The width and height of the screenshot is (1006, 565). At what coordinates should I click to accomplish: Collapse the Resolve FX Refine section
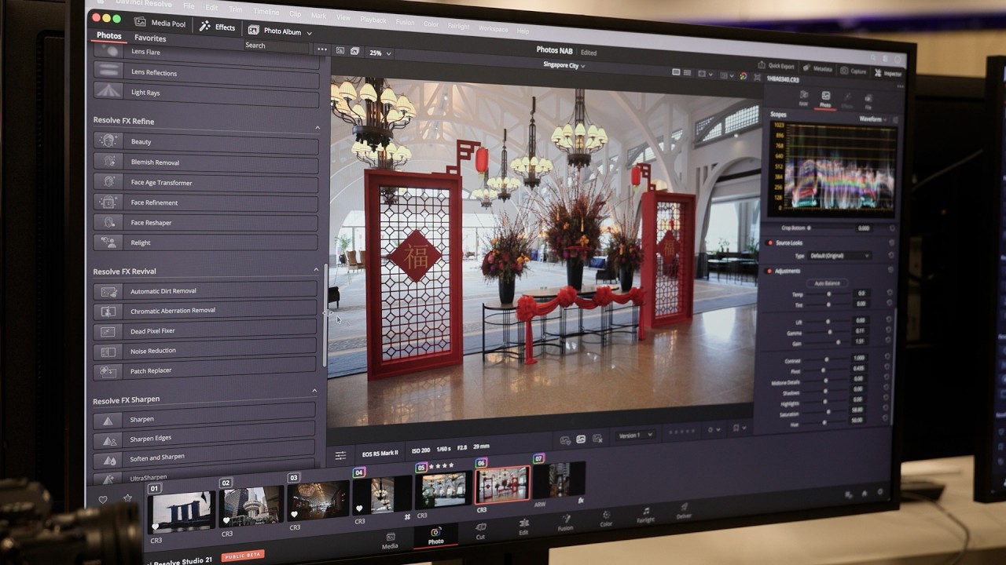pos(318,127)
